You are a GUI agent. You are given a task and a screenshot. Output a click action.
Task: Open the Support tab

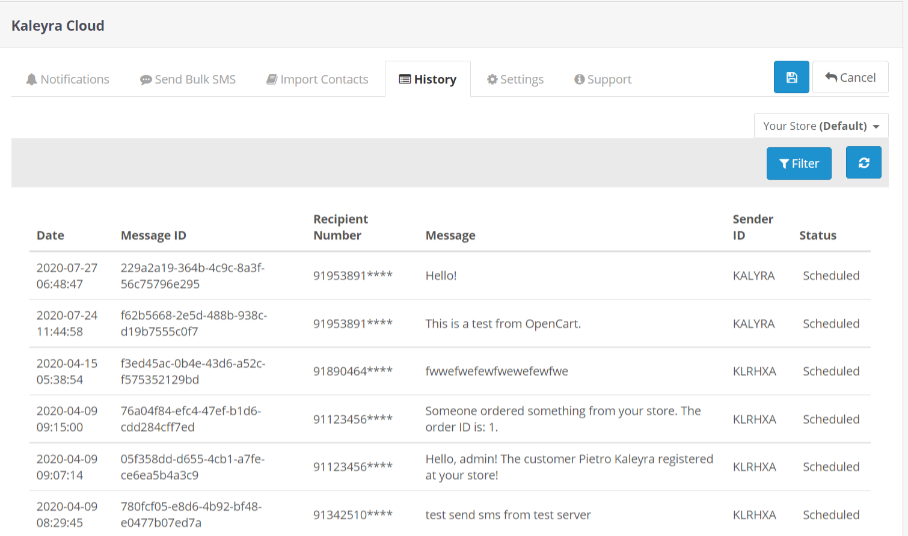(x=603, y=79)
